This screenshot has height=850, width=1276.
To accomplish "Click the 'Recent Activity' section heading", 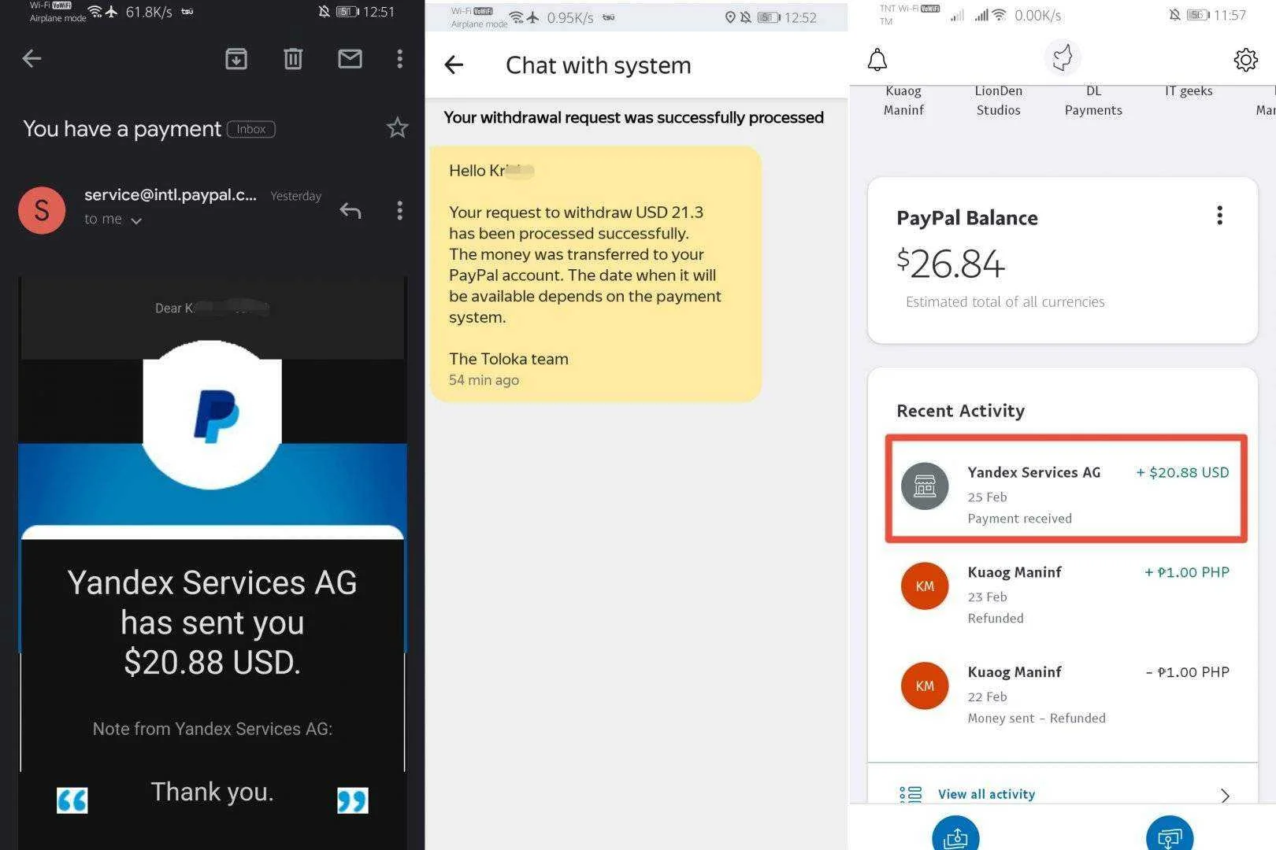I will pyautogui.click(x=961, y=411).
